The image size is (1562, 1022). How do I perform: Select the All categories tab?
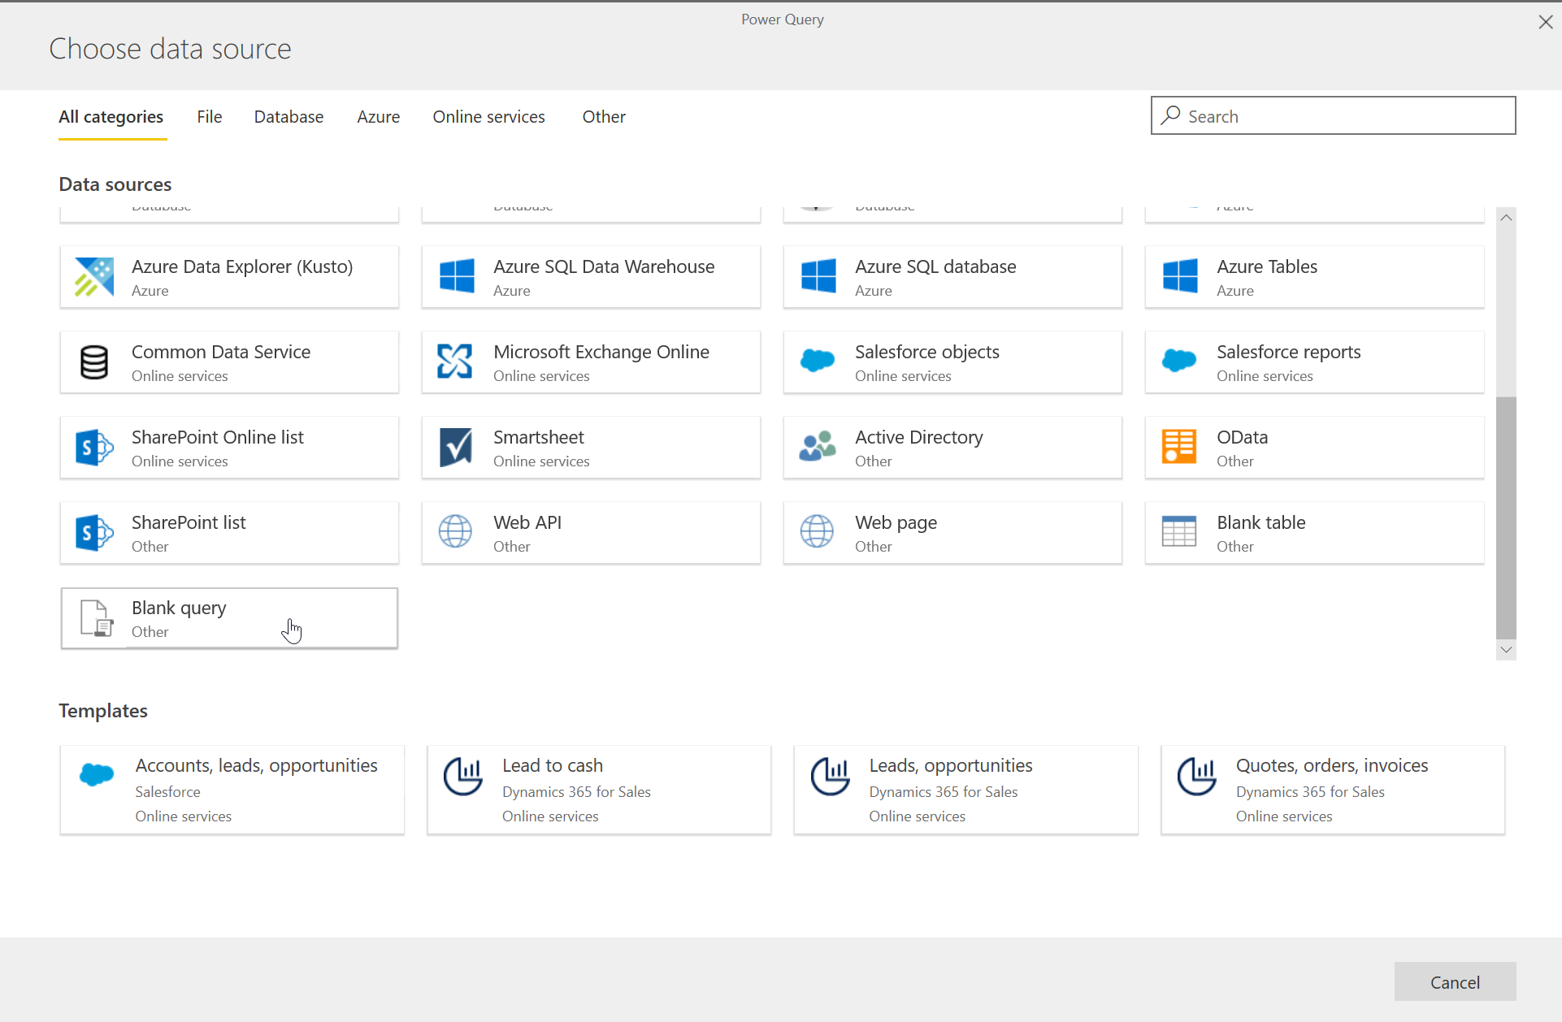[x=111, y=117]
